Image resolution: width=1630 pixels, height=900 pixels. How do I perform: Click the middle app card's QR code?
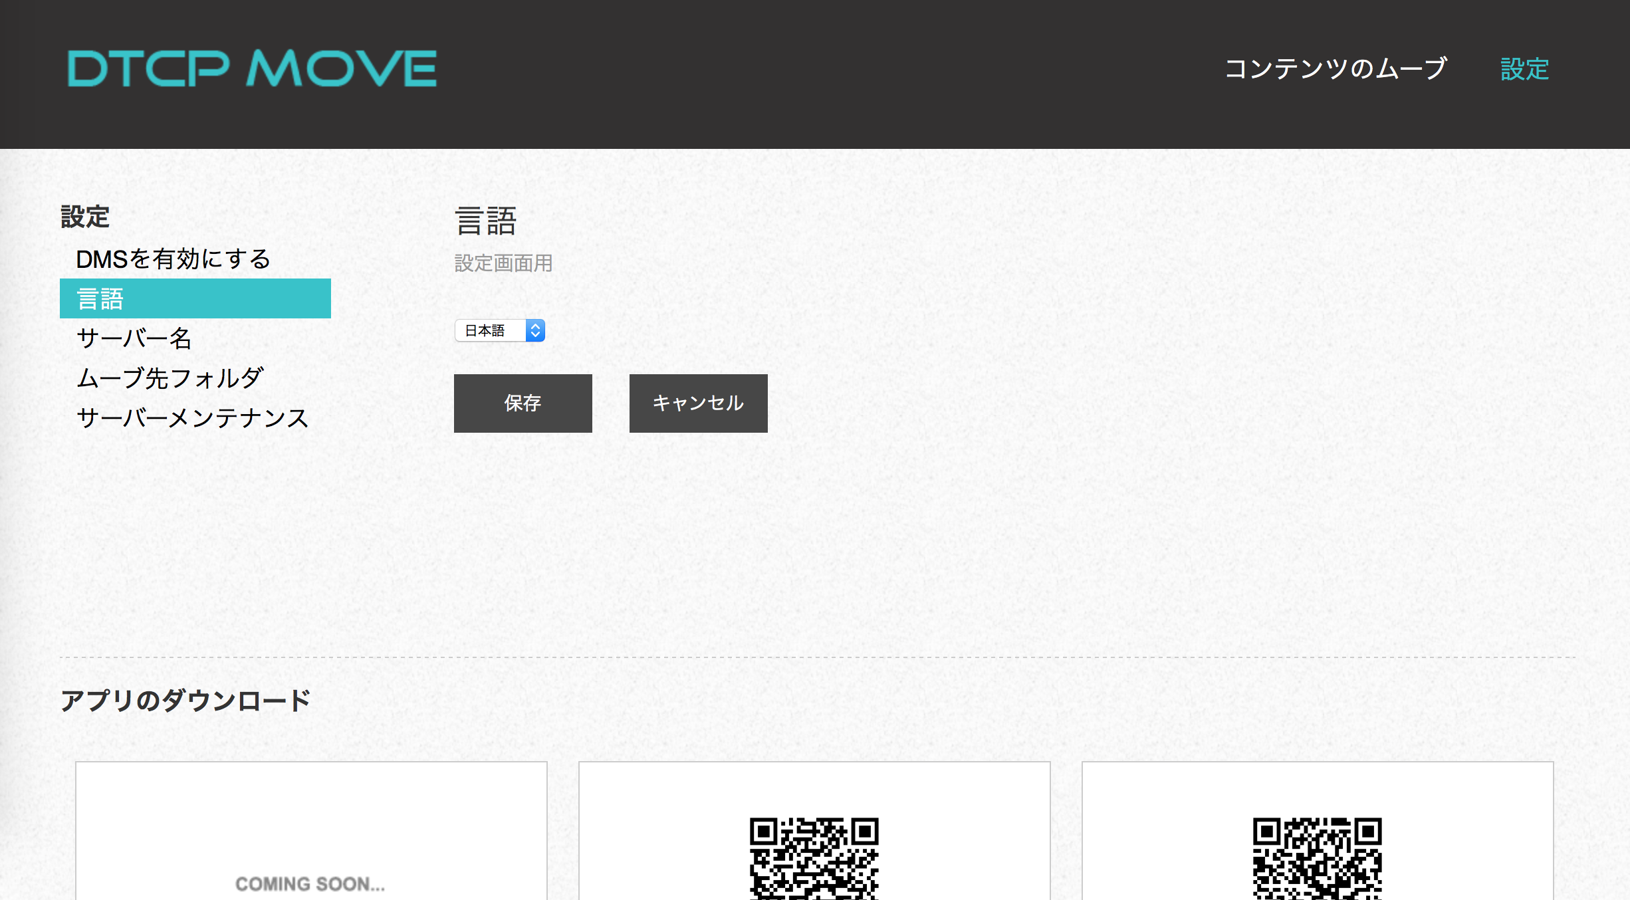pyautogui.click(x=814, y=859)
